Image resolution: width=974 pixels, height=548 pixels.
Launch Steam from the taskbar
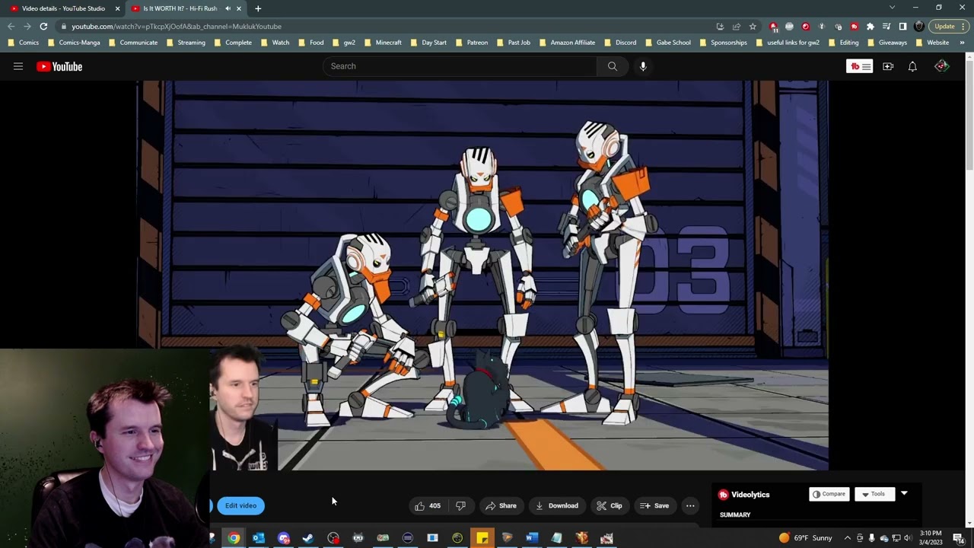point(308,538)
